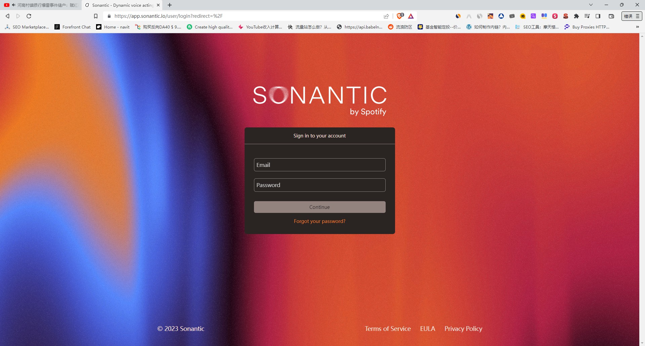This screenshot has width=645, height=346.
Task: Open the Forgot your password link
Action: [319, 221]
